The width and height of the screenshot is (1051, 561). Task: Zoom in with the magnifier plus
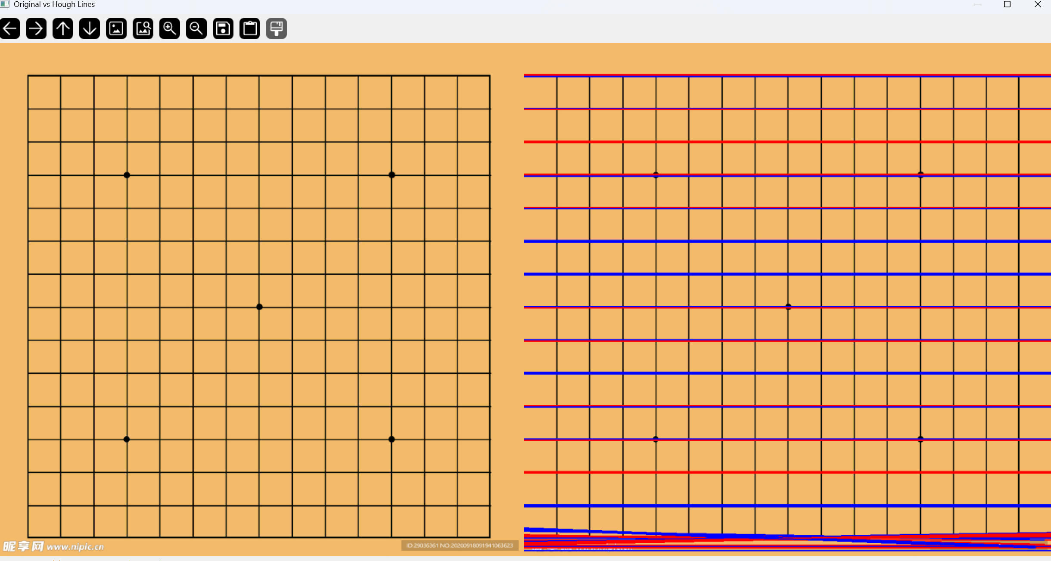coord(170,28)
